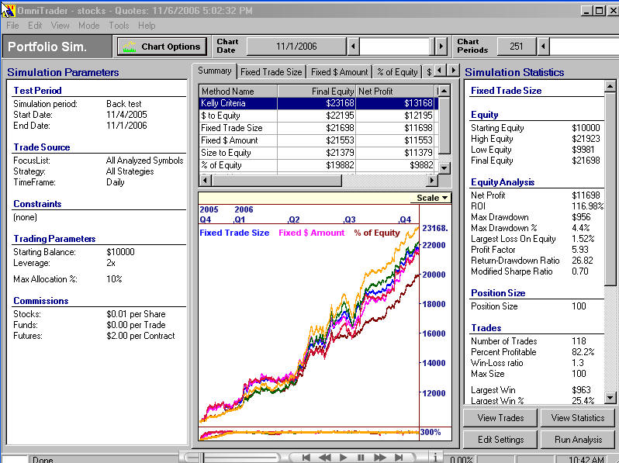Select the % of Equity table row
This screenshot has width=619, height=463.
[318, 165]
